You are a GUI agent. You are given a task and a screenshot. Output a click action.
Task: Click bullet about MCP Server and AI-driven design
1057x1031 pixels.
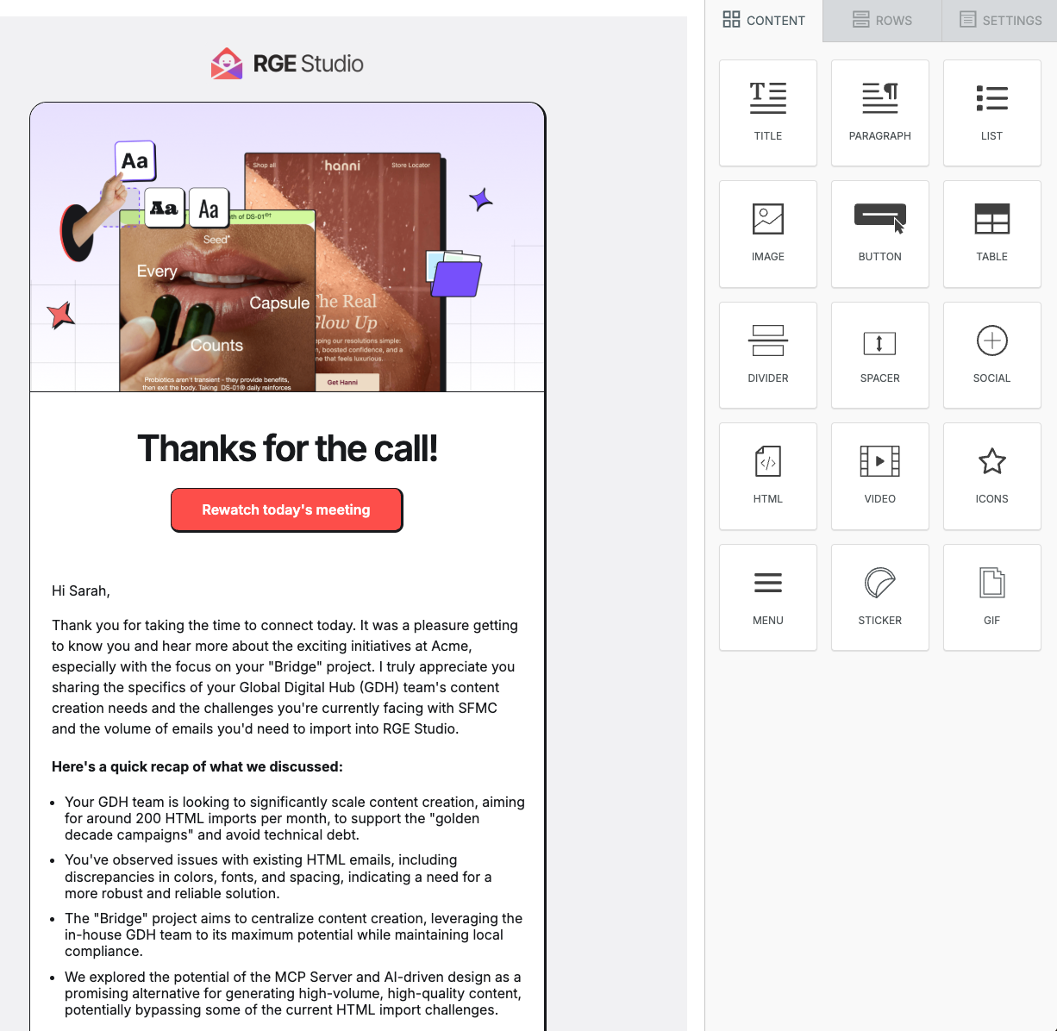pyautogui.click(x=293, y=993)
